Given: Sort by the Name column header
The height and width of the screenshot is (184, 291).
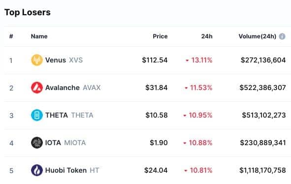Looking at the screenshot, I should pos(39,36).
